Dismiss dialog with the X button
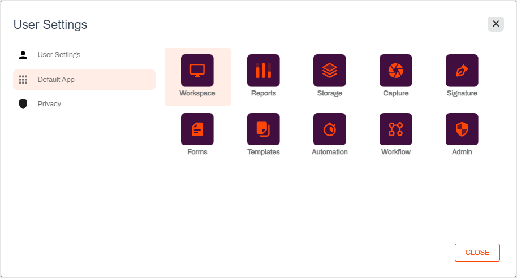 (496, 24)
